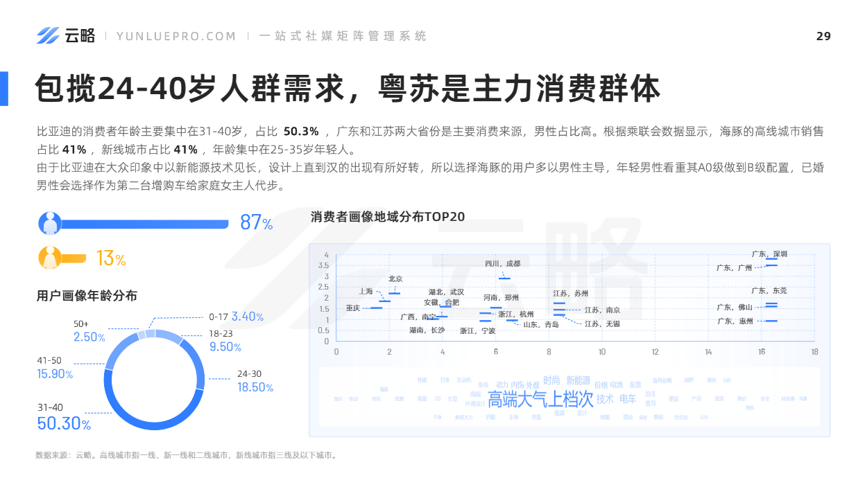Image resolution: width=867 pixels, height=487 pixels.
Task: Click the 广东，佛山 data label
Action: (734, 308)
